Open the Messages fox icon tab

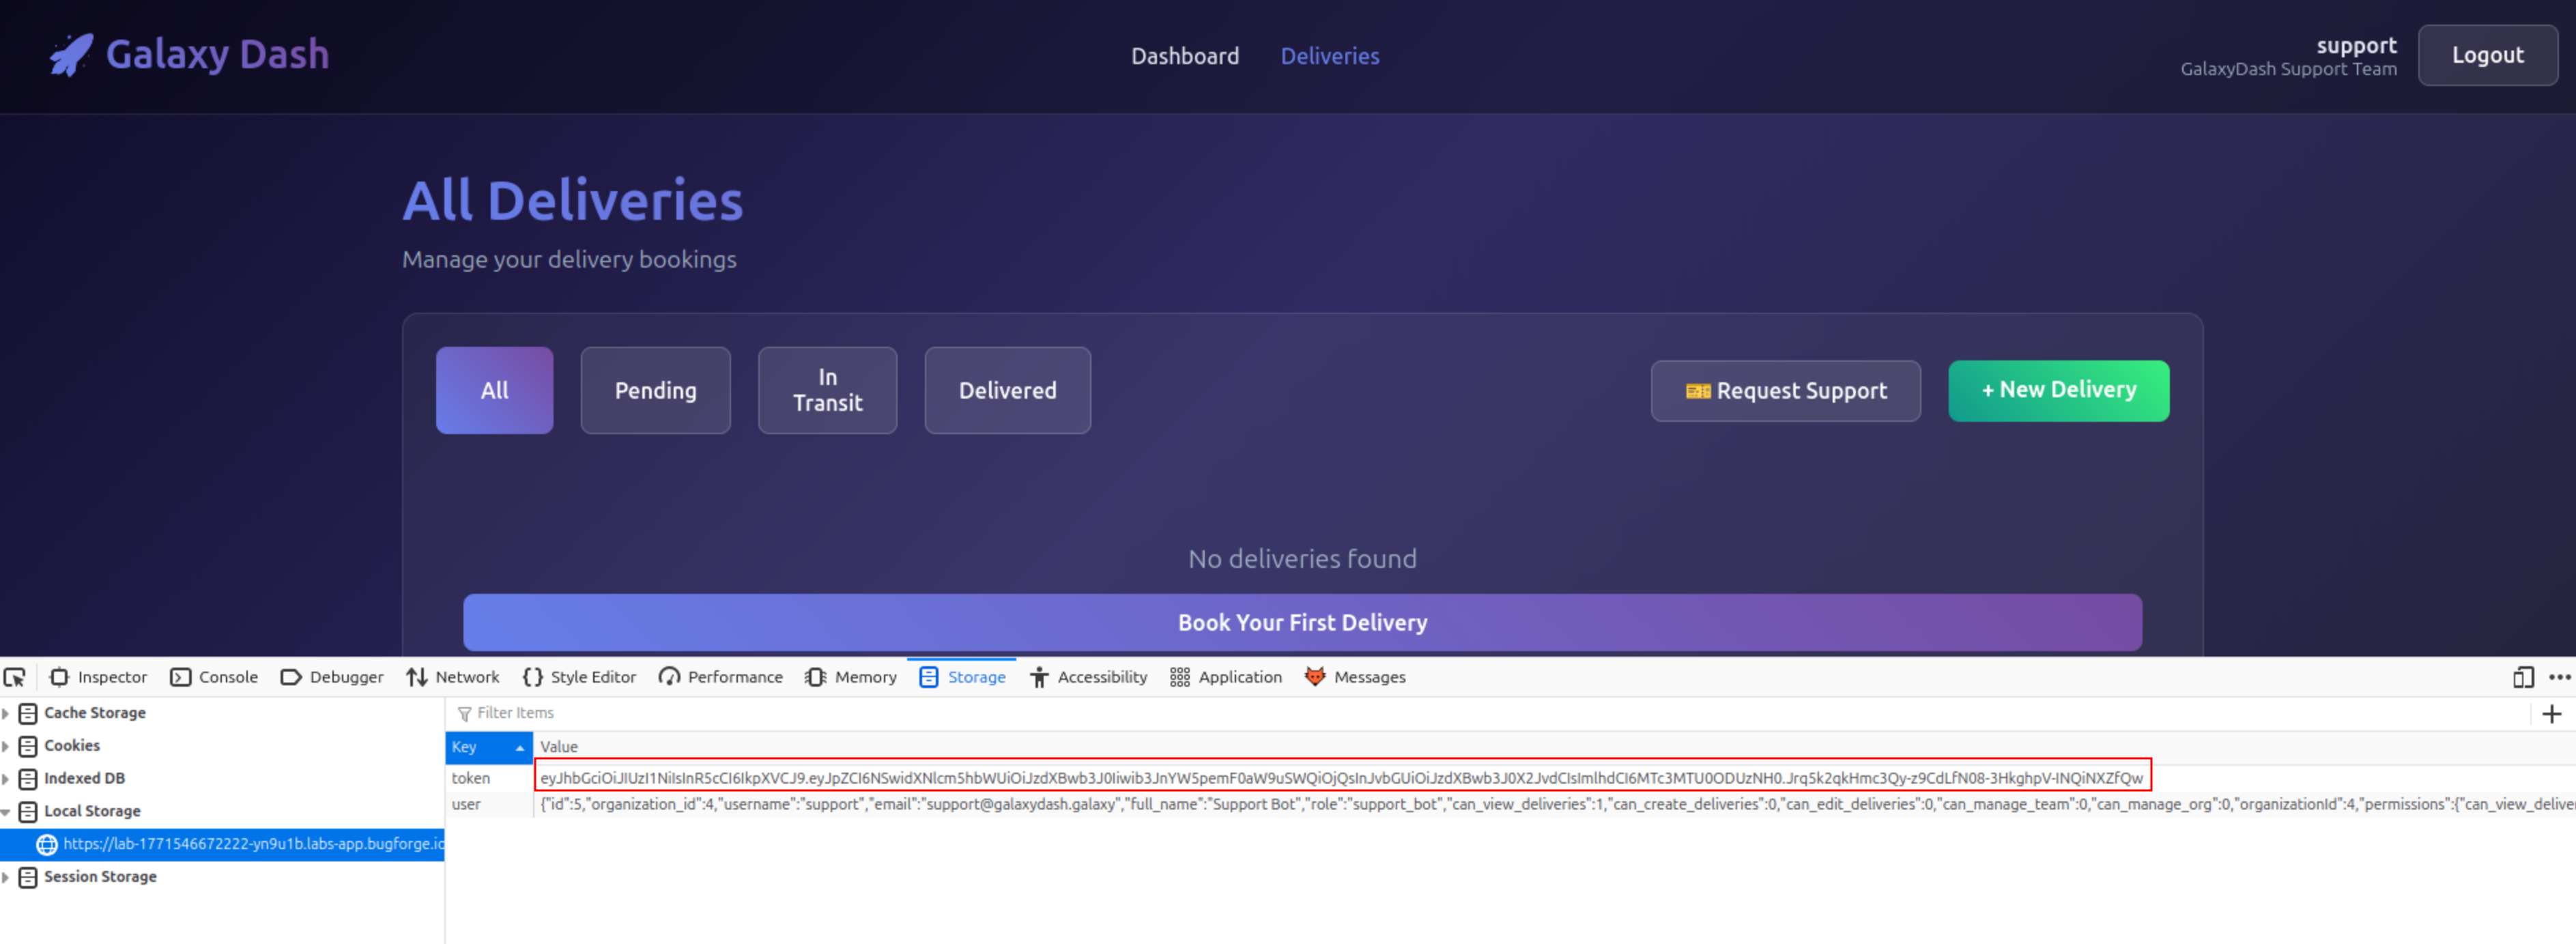(1314, 677)
